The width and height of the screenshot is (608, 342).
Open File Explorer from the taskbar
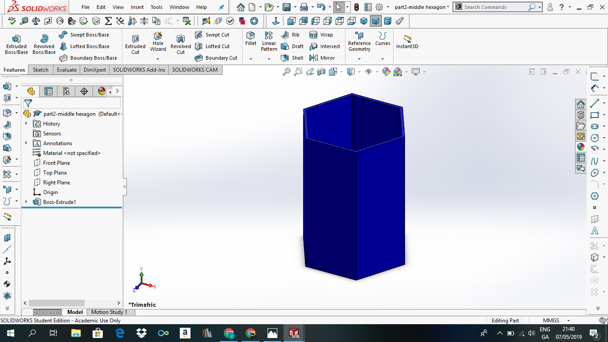[76, 333]
